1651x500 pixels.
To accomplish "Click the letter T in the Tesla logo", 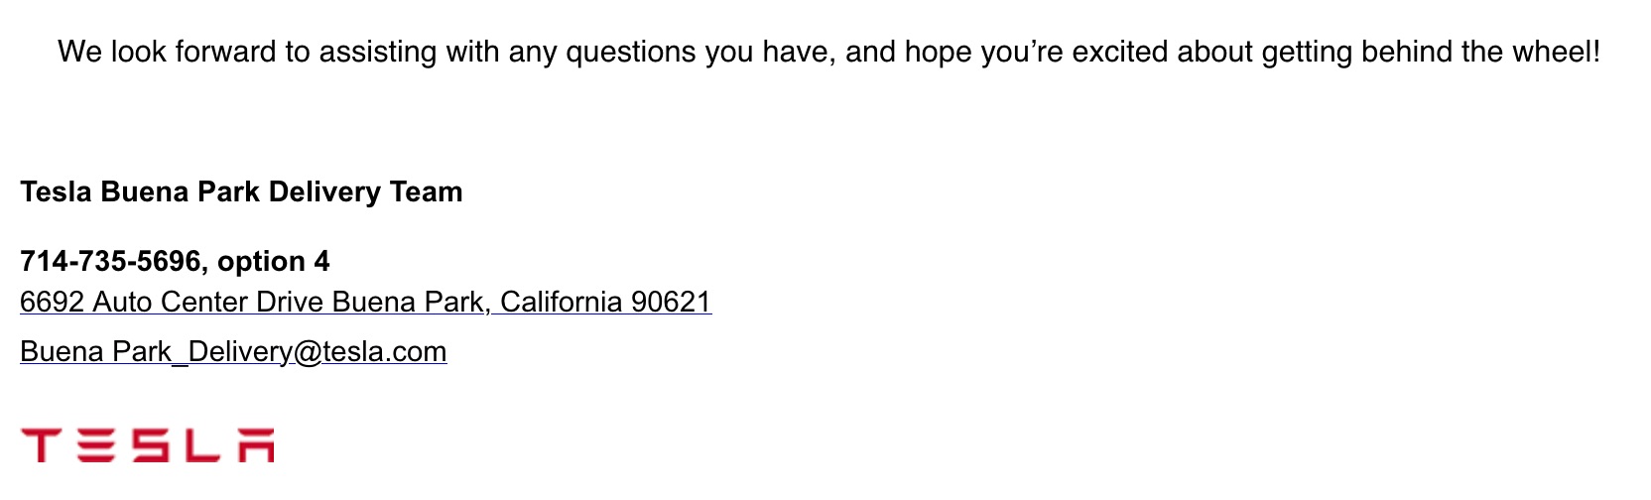I will pyautogui.click(x=41, y=445).
